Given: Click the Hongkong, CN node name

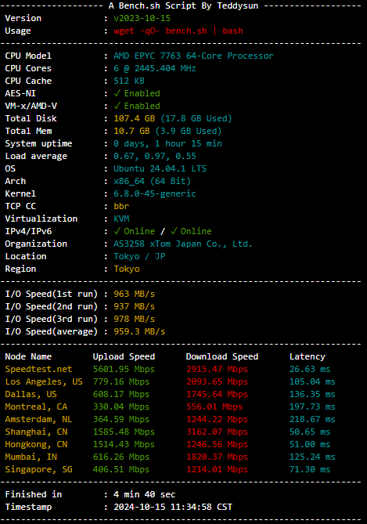Looking at the screenshot, I should click(x=36, y=444).
